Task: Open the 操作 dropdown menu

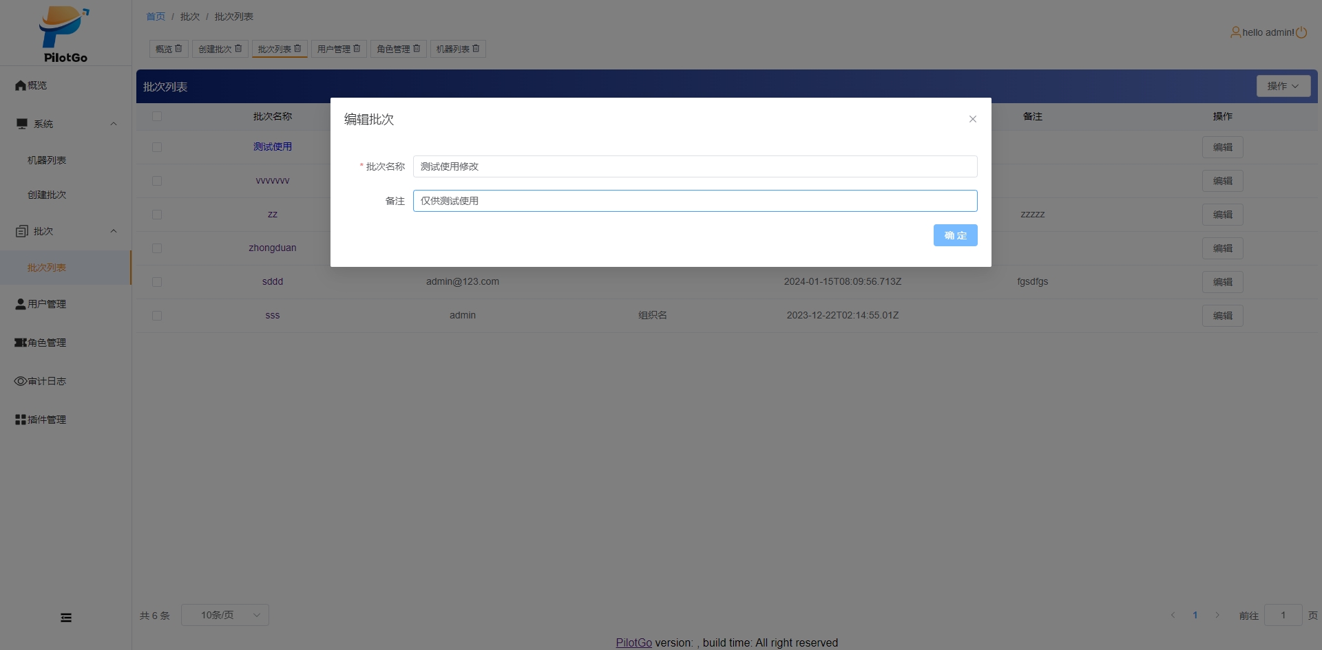Action: click(1283, 86)
